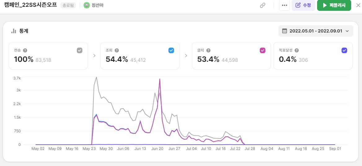The width and height of the screenshot is (362, 166).
Task: Toggle the 목표달성 series checkbox
Action: pos(344,50)
